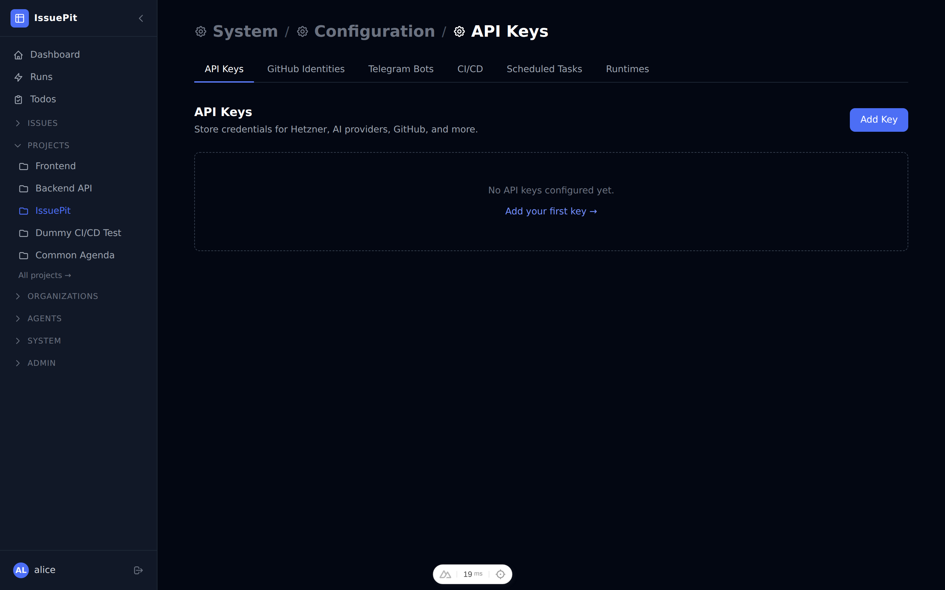Click the gear icon beside Configuration breadcrumb
Viewport: 945px width, 590px height.
302,31
